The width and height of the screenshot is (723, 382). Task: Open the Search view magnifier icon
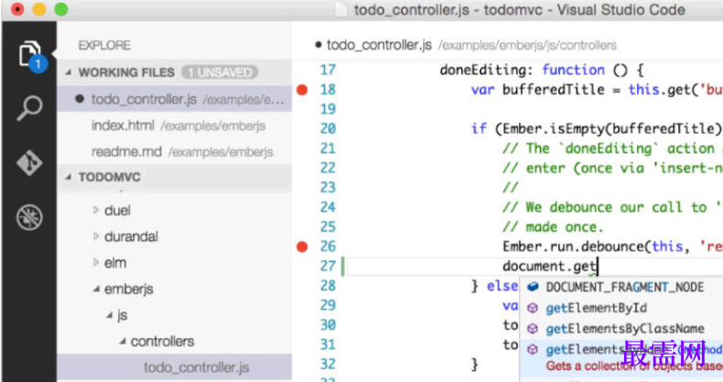(x=29, y=108)
